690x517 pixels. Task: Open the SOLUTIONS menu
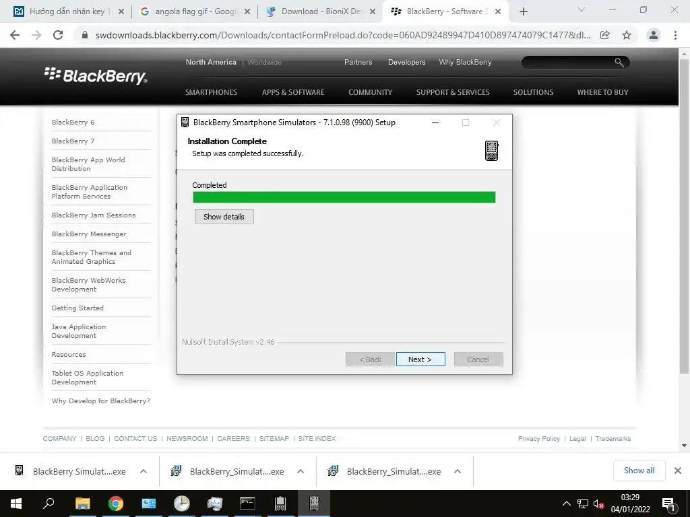pyautogui.click(x=534, y=92)
